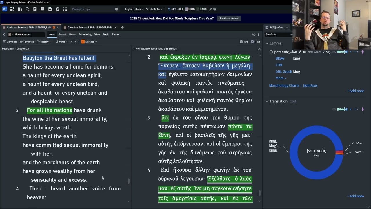371x209 pixels.
Task: Click the down arrow next to Verse
Action: (76, 42)
